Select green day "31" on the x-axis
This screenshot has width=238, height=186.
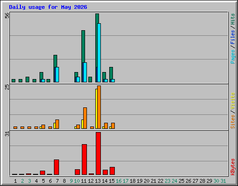223,181
